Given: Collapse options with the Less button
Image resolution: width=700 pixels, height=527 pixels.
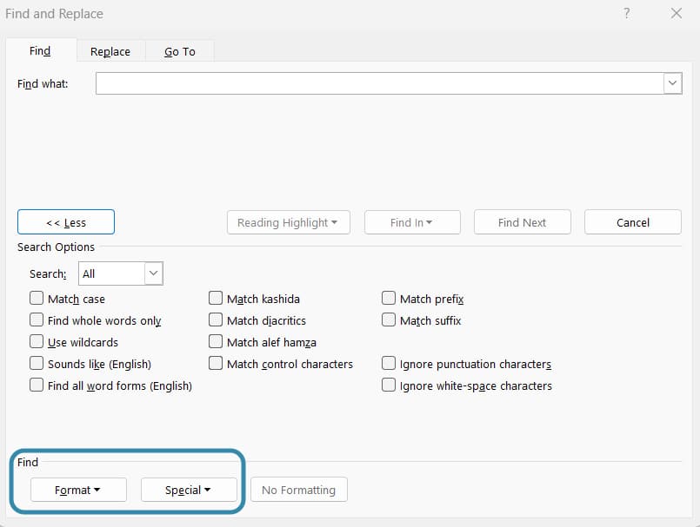Looking at the screenshot, I should (66, 222).
